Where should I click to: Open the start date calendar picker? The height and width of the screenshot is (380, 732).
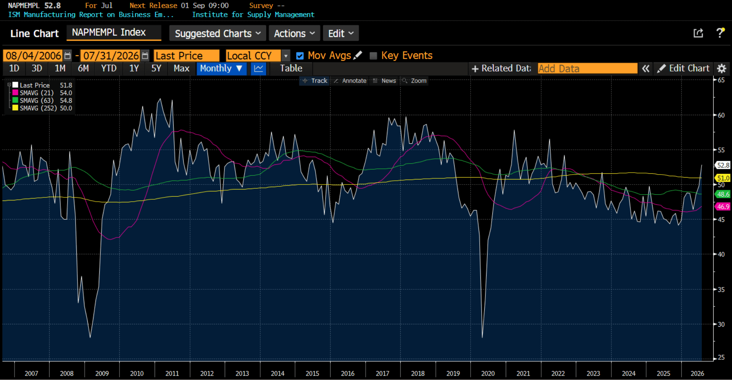(x=68, y=56)
